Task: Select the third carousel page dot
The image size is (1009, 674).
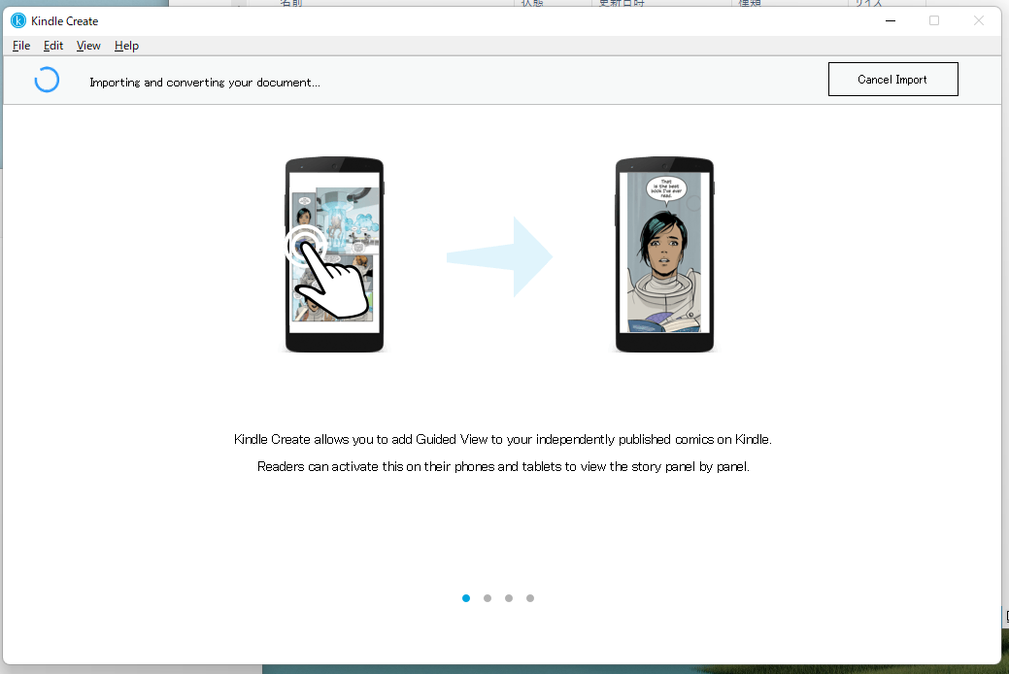Action: coord(508,598)
